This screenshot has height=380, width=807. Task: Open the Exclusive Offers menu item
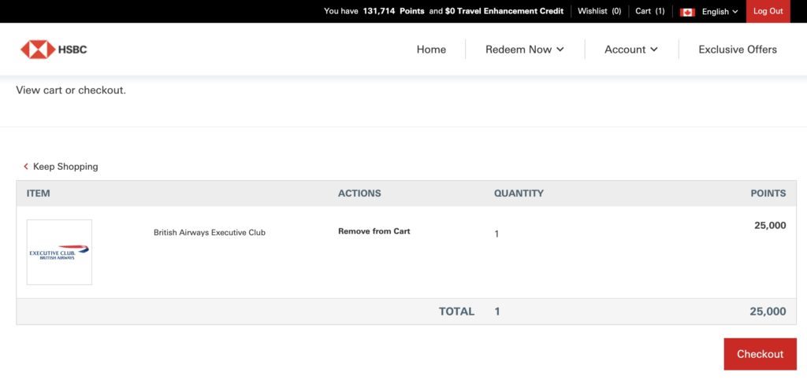[738, 50]
